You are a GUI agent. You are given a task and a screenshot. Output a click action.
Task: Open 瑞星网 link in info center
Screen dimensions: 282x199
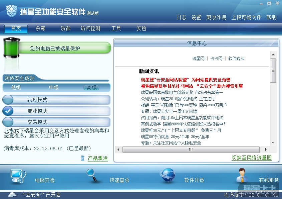pos(198,58)
